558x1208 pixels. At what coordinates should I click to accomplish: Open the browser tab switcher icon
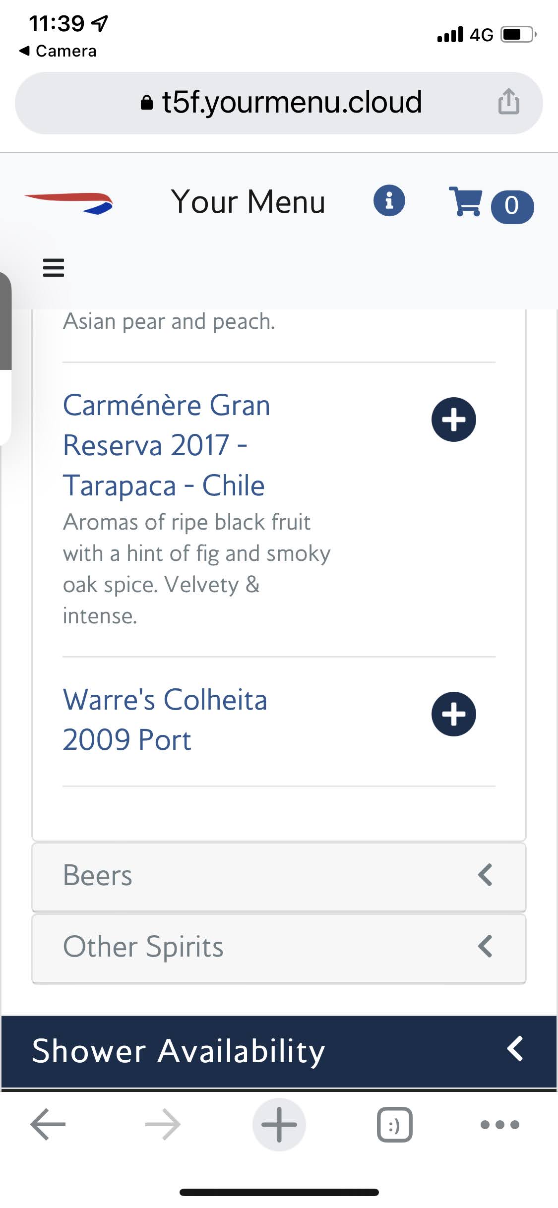coord(394,1124)
